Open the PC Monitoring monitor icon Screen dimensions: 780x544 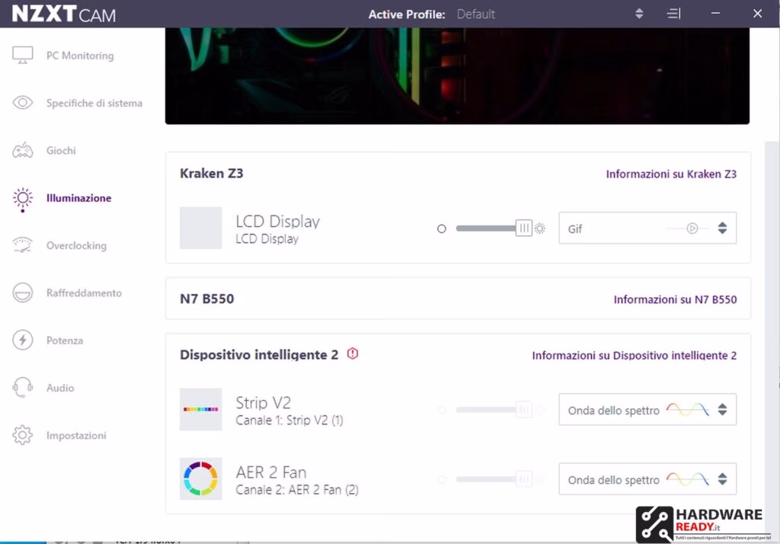(22, 55)
